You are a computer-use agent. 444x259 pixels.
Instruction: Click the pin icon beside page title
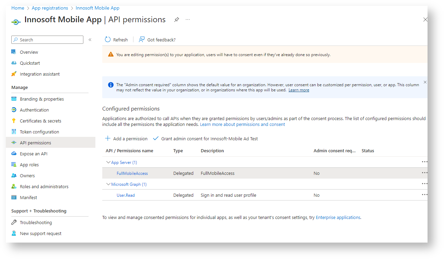(176, 20)
